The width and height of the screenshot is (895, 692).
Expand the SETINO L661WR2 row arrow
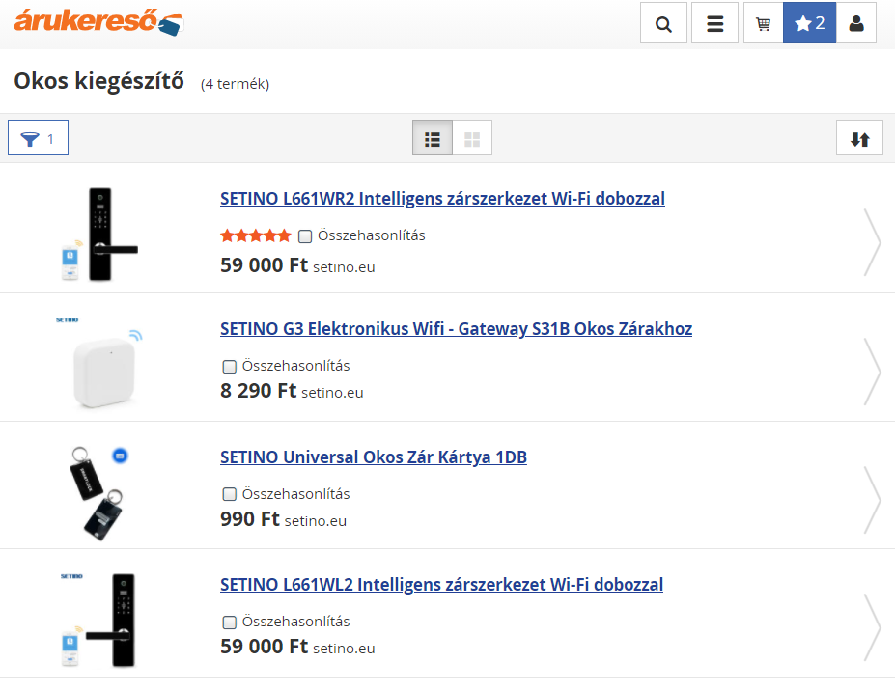[x=872, y=242]
